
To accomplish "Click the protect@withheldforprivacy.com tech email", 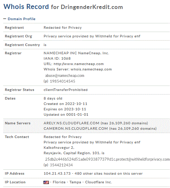I will (x=107, y=159).
